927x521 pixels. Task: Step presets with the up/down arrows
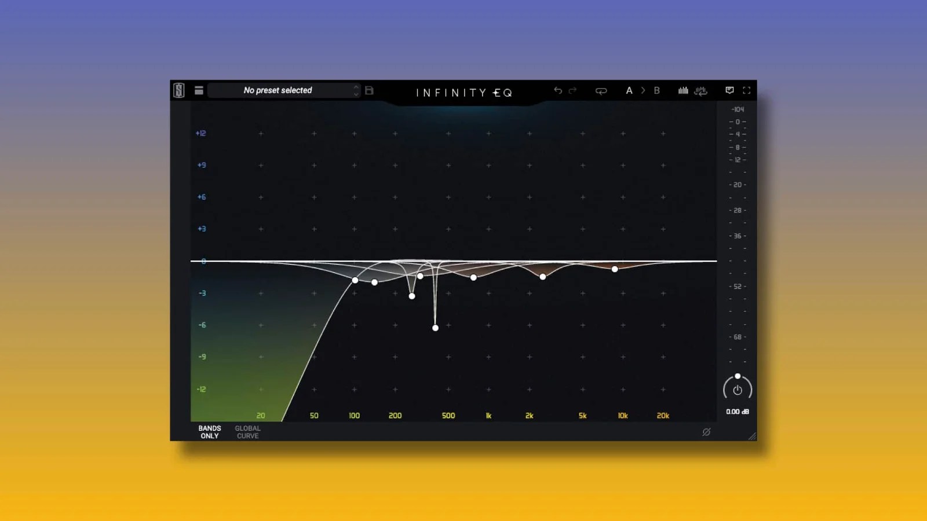coord(356,90)
